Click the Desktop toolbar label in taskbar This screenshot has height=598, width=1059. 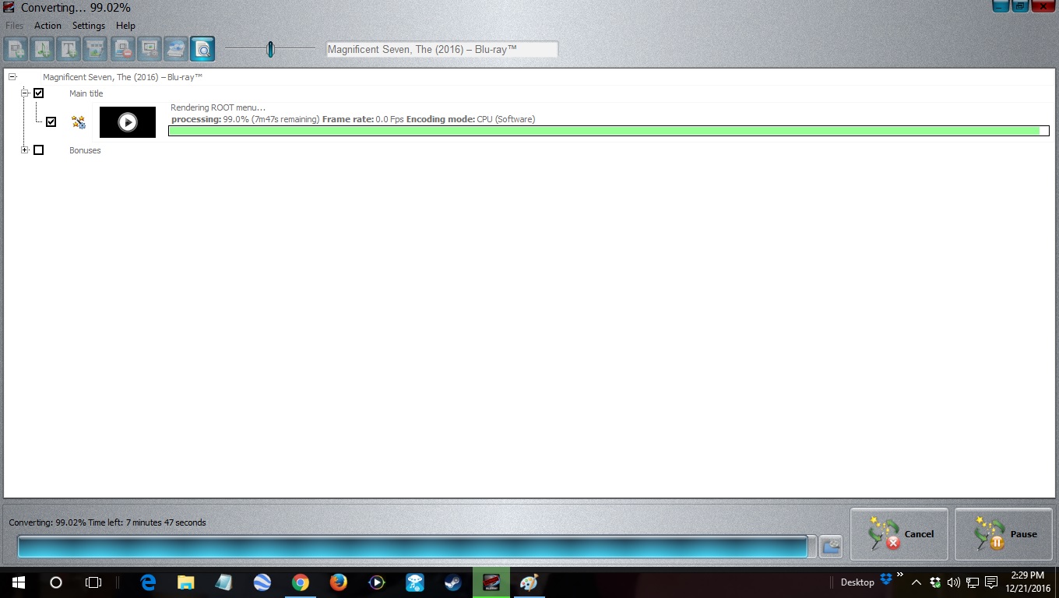tap(857, 582)
